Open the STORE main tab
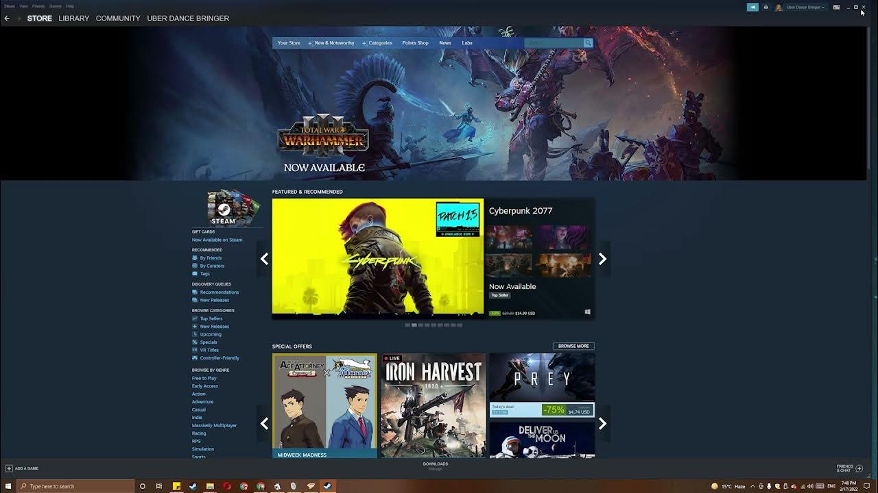 click(40, 18)
